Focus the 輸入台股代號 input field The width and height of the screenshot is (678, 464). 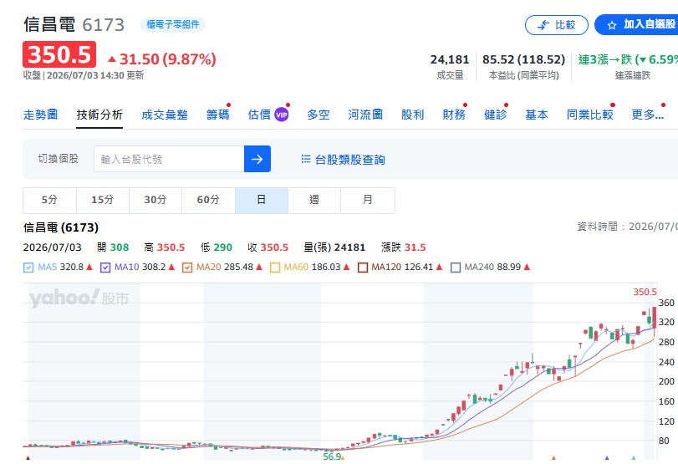(169, 159)
